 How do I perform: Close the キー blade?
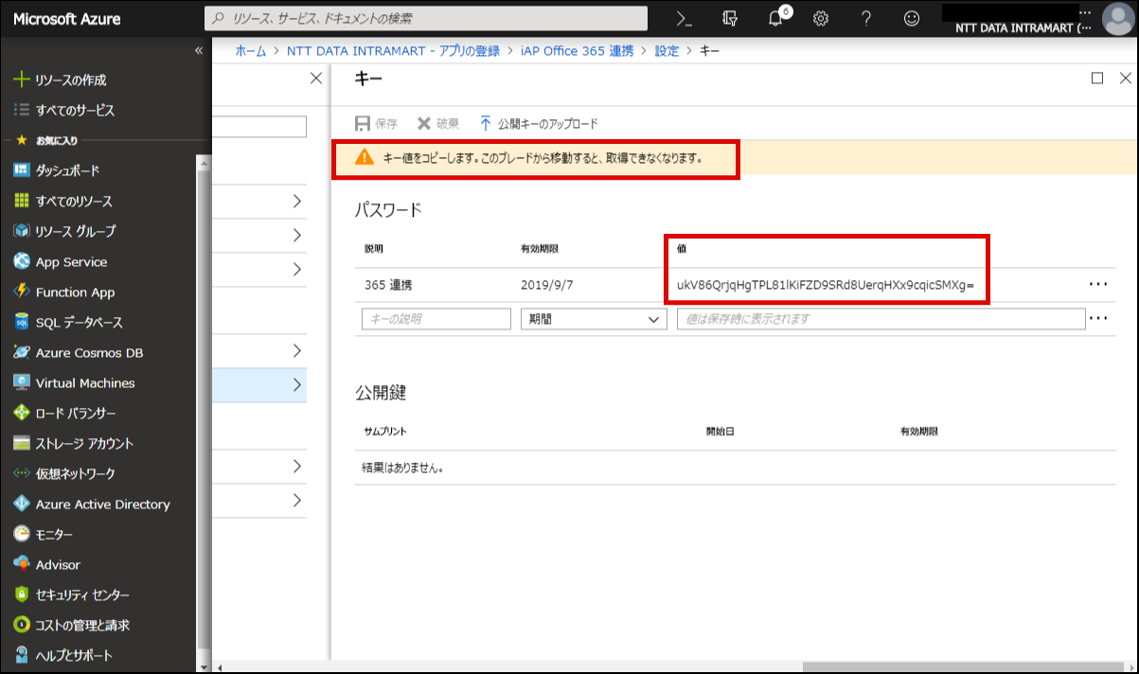coord(1126,79)
